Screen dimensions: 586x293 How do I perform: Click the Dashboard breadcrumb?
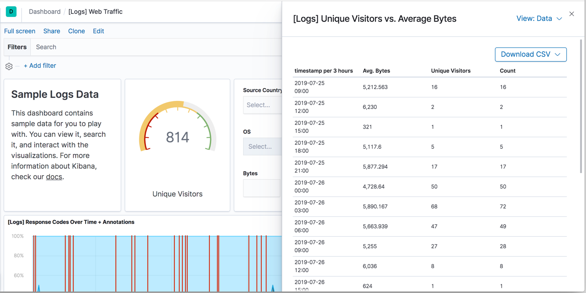pyautogui.click(x=44, y=12)
